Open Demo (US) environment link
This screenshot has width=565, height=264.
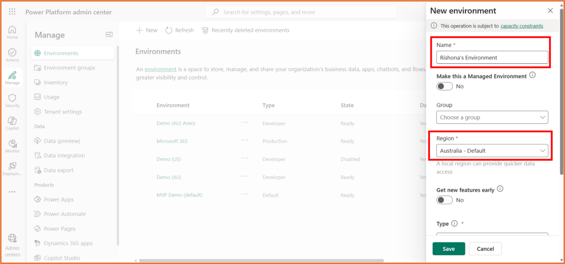point(169,159)
